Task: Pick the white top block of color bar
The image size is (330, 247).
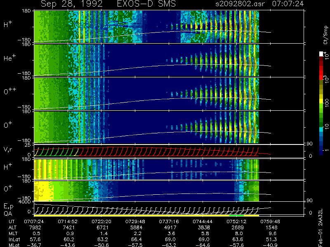Action: click(x=321, y=54)
